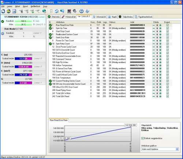Switch to the Teljesítmény tab
The image size is (183, 159).
click(x=126, y=17)
